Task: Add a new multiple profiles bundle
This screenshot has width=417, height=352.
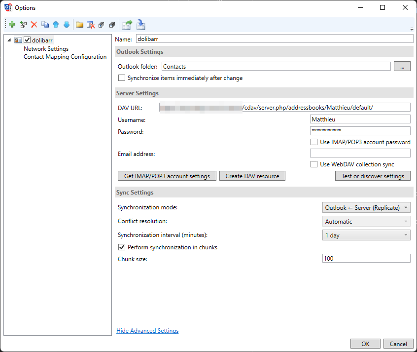Action: pos(23,24)
